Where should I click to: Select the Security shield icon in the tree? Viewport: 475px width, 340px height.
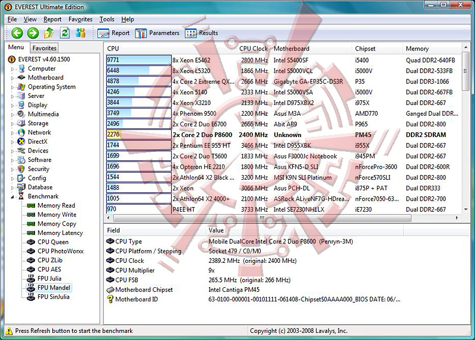point(21,169)
